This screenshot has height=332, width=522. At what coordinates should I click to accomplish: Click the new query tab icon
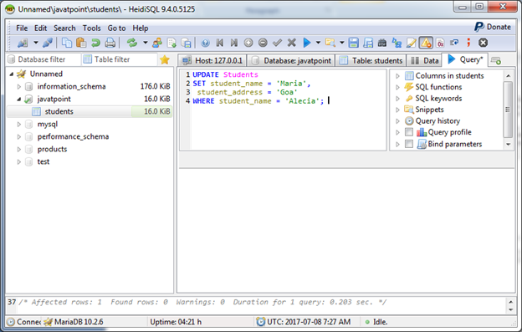496,60
